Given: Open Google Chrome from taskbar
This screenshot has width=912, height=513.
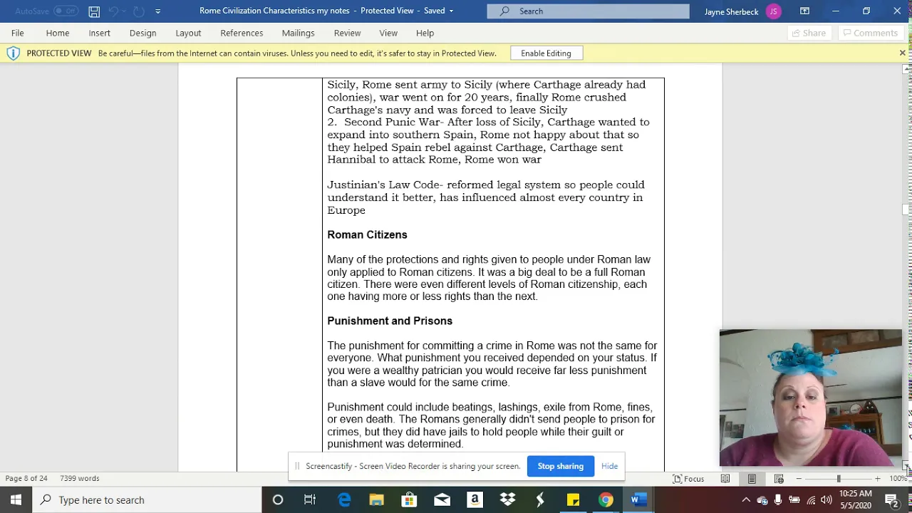Looking at the screenshot, I should point(606,500).
